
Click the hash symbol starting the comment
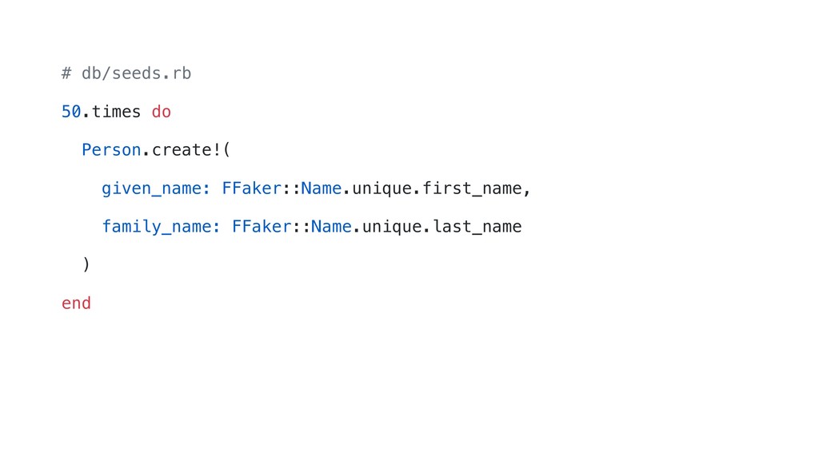[66, 73]
